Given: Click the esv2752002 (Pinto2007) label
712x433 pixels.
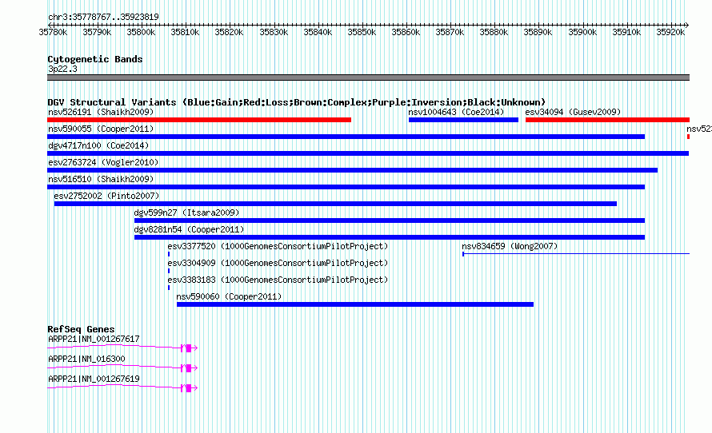Looking at the screenshot, I should 106,196.
